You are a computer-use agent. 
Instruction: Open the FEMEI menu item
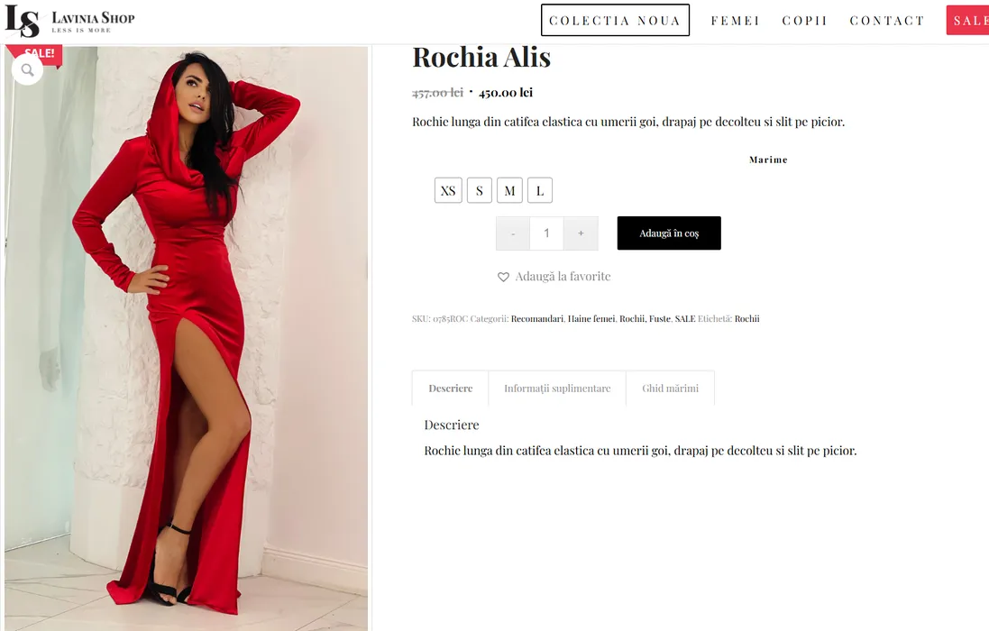[736, 21]
